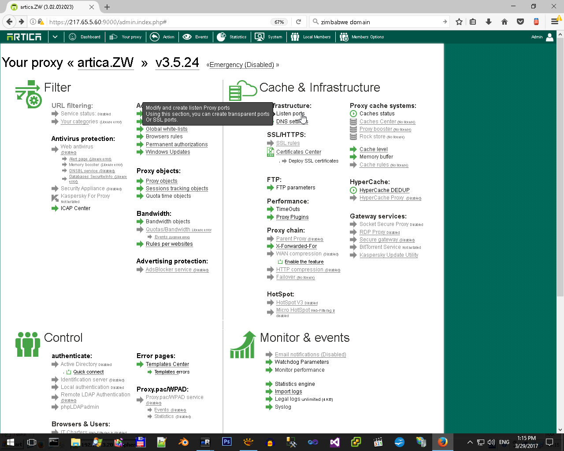
Task: Select the artica.ZW browser tab
Action: (x=52, y=7)
